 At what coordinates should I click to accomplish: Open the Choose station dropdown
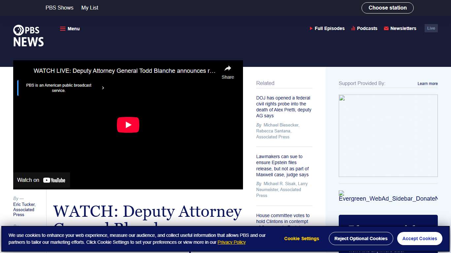(387, 8)
